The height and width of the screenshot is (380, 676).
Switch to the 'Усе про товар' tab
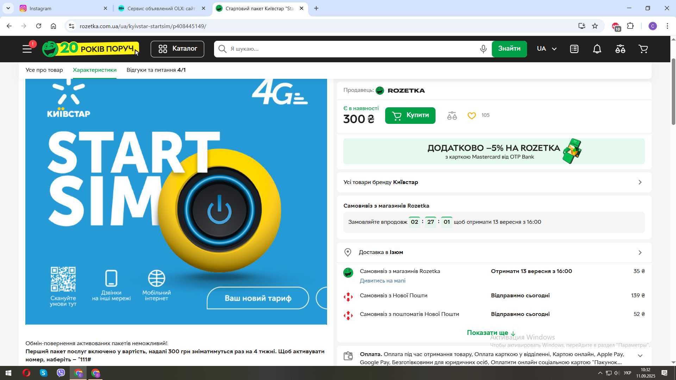click(x=44, y=70)
